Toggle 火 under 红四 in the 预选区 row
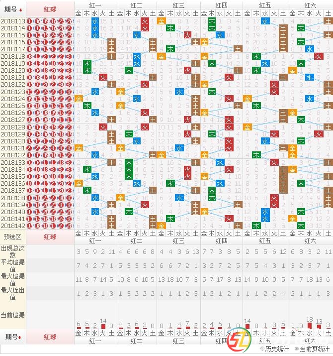 [229, 234]
